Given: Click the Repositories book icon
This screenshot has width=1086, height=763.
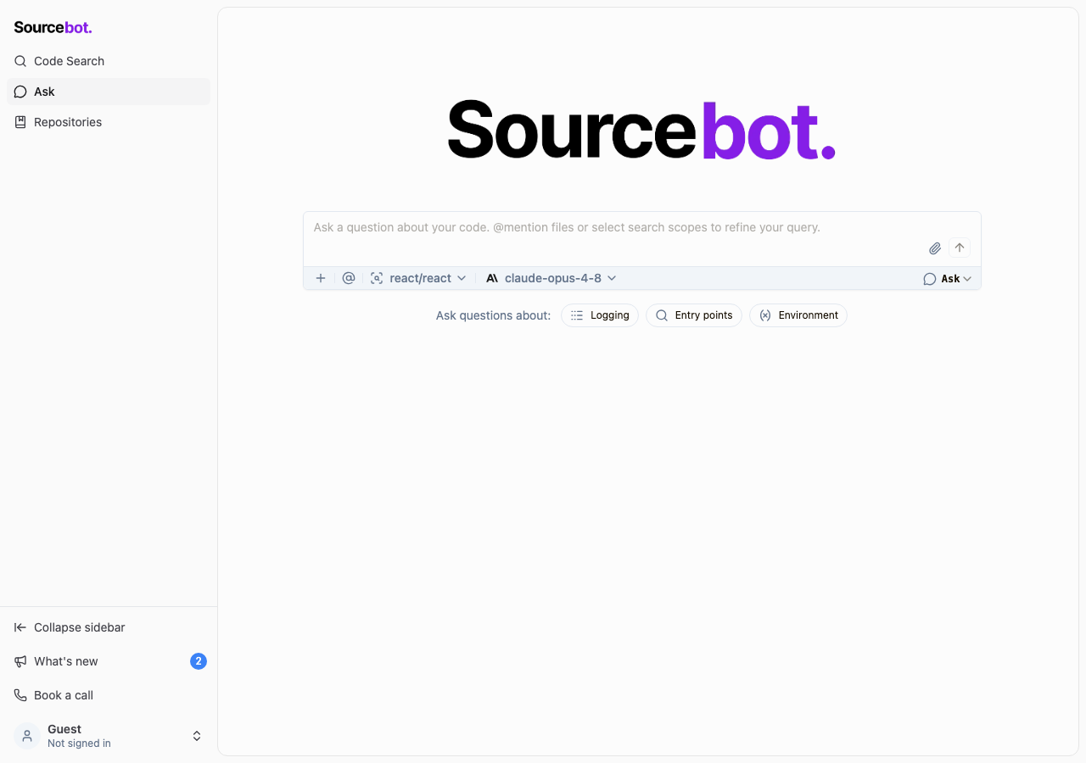Looking at the screenshot, I should (20, 122).
